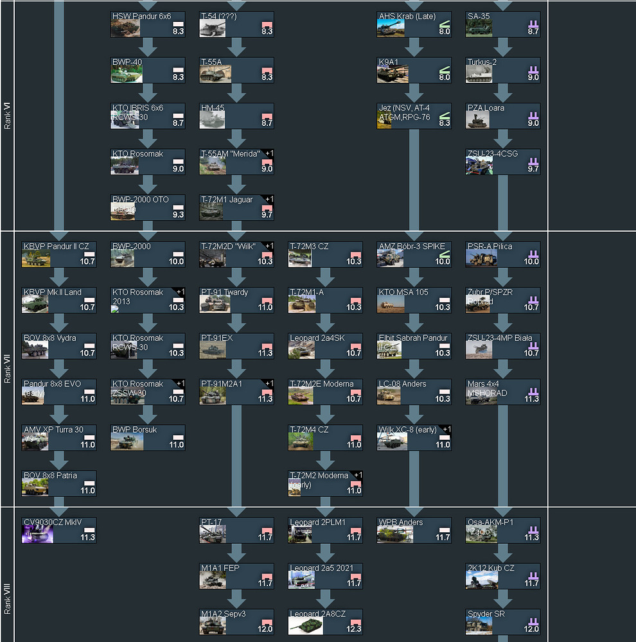
Task: Select the M1A2 Sepv3 vehicle image
Action: pyautogui.click(x=212, y=626)
